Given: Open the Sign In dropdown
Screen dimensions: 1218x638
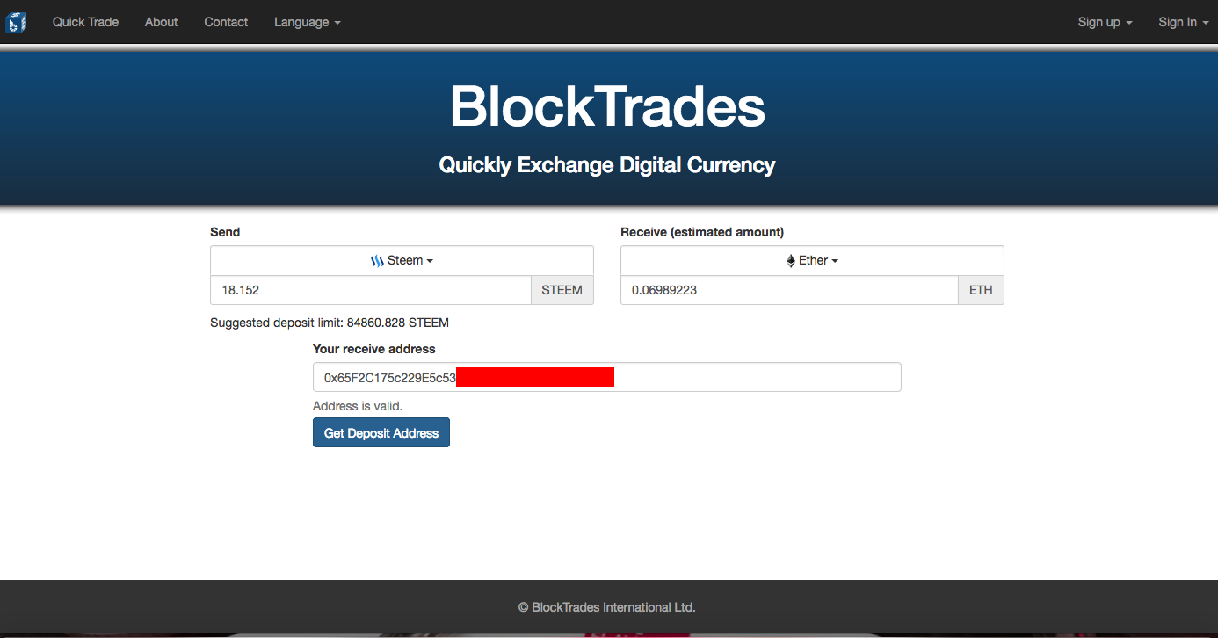Looking at the screenshot, I should (1183, 22).
